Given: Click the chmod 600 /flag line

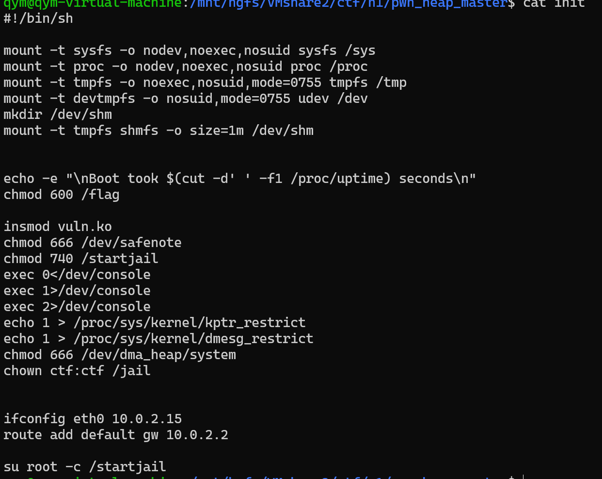Looking at the screenshot, I should 62,195.
